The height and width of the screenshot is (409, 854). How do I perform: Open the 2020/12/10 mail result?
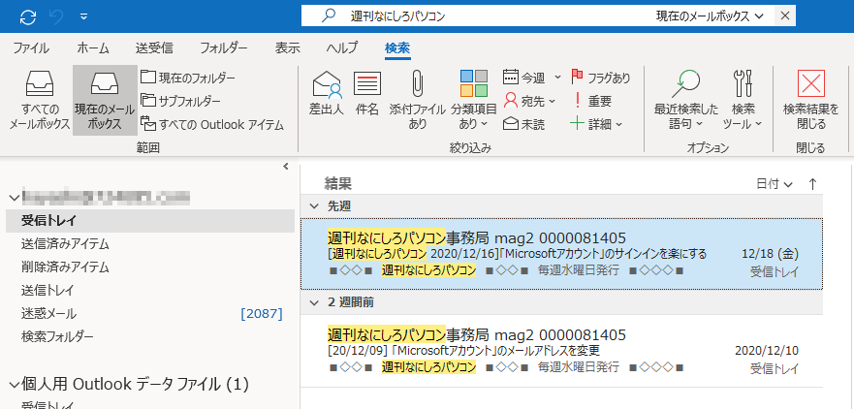tap(561, 351)
